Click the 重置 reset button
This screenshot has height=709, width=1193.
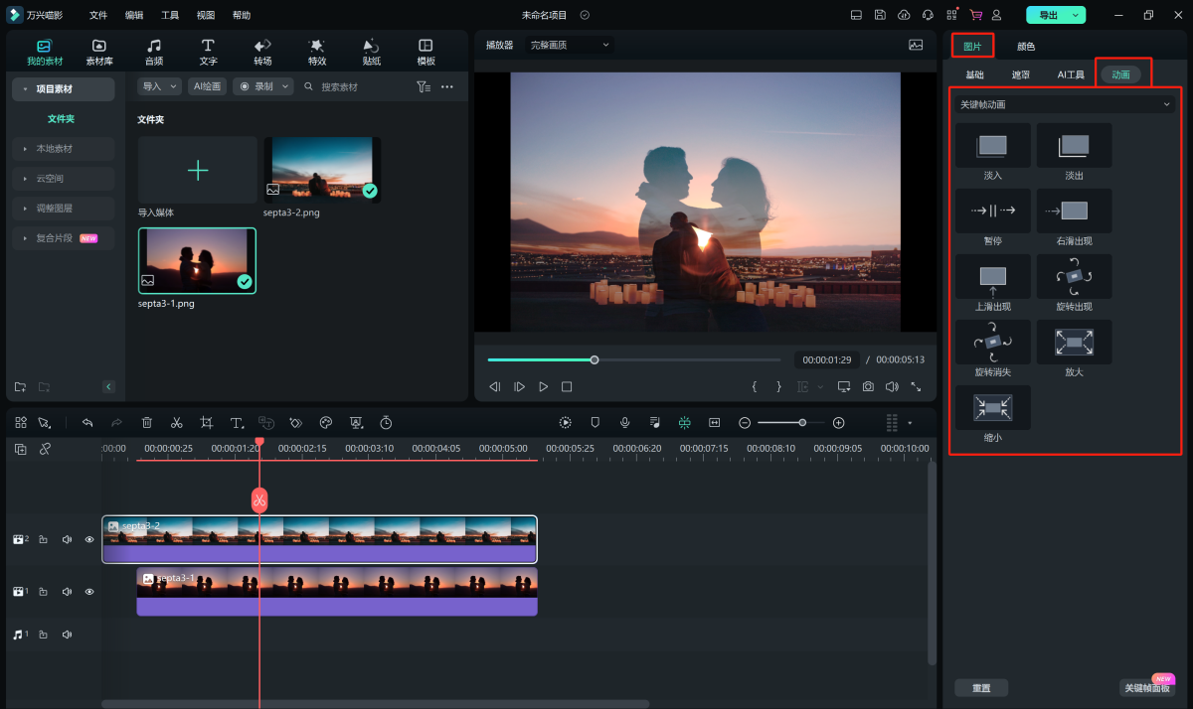point(981,688)
